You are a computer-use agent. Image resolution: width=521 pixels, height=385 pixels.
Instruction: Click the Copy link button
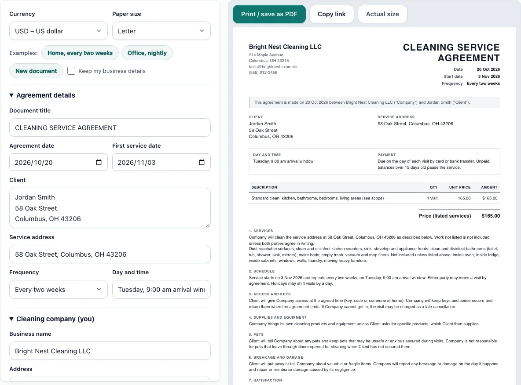click(332, 14)
